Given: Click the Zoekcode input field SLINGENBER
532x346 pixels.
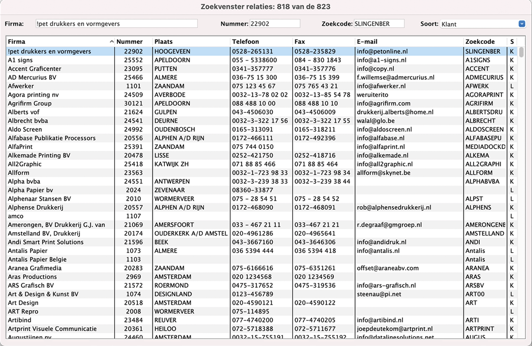Looking at the screenshot, I should [x=379, y=23].
